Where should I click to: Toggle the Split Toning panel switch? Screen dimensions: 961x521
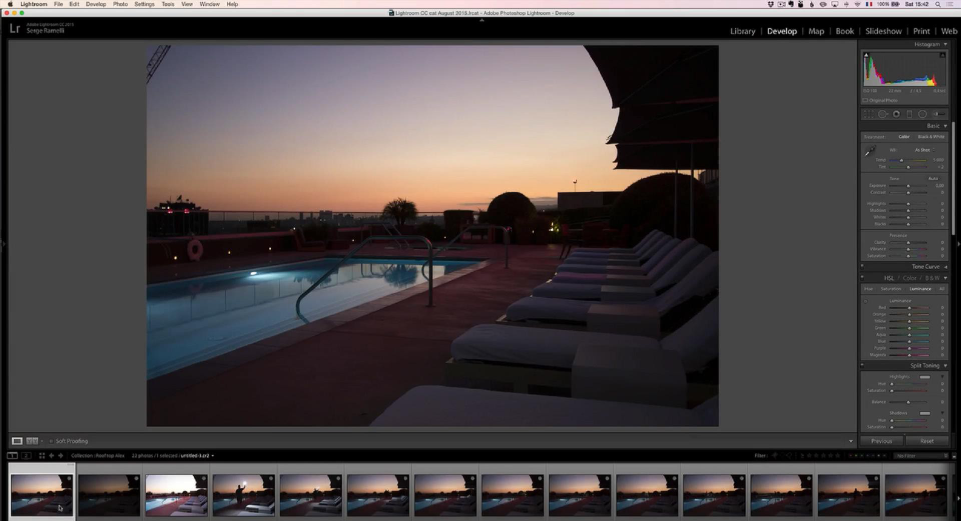862,365
